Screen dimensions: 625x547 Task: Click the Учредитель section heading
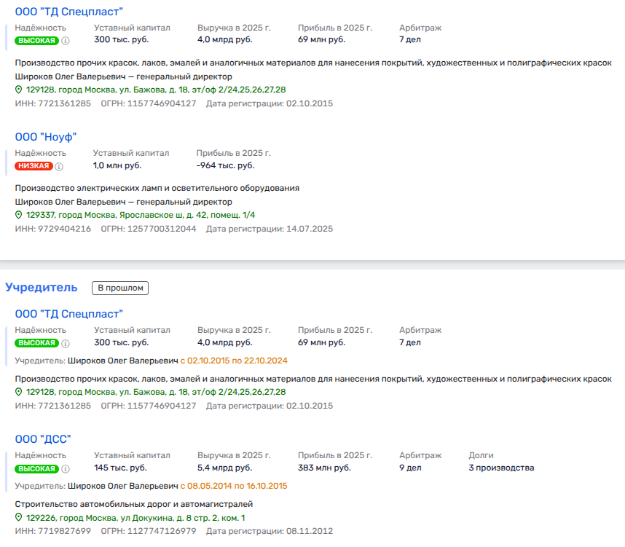pos(42,287)
